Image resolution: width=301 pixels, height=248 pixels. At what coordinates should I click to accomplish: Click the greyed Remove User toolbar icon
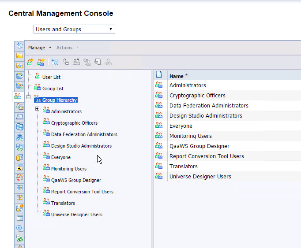pyautogui.click(x=65, y=62)
